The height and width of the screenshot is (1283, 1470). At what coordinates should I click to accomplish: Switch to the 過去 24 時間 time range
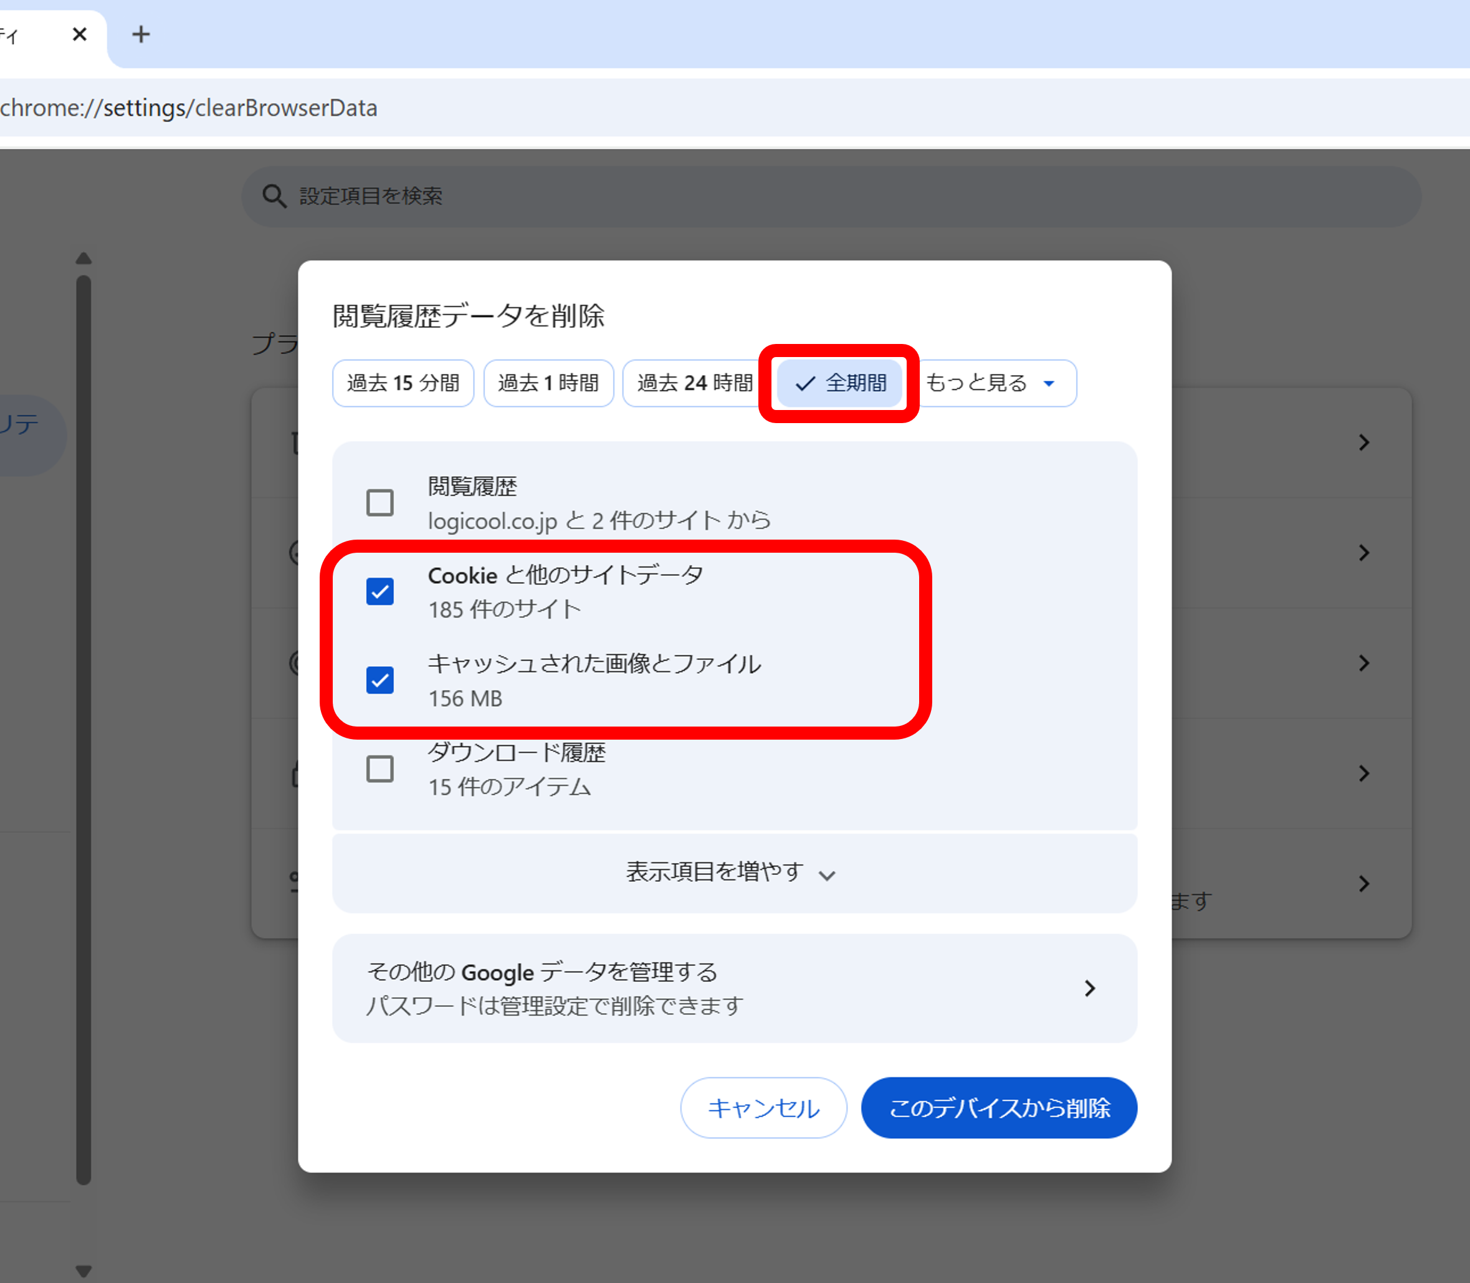pos(692,383)
